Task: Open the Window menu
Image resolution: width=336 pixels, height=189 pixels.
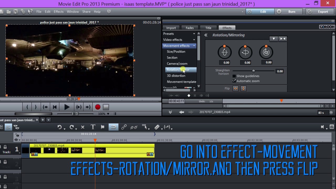Action: pos(73,12)
